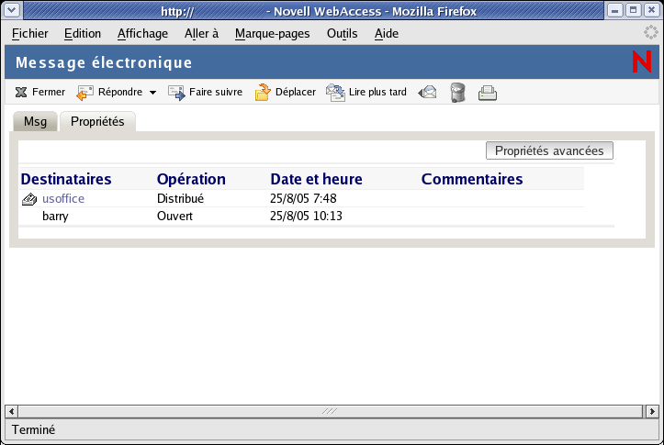Open the usoffice recipient link
The height and width of the screenshot is (445, 664).
63,198
